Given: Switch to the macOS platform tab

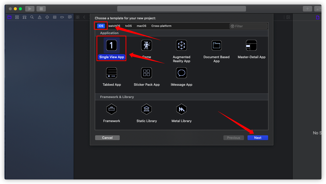Looking at the screenshot, I should coord(141,26).
